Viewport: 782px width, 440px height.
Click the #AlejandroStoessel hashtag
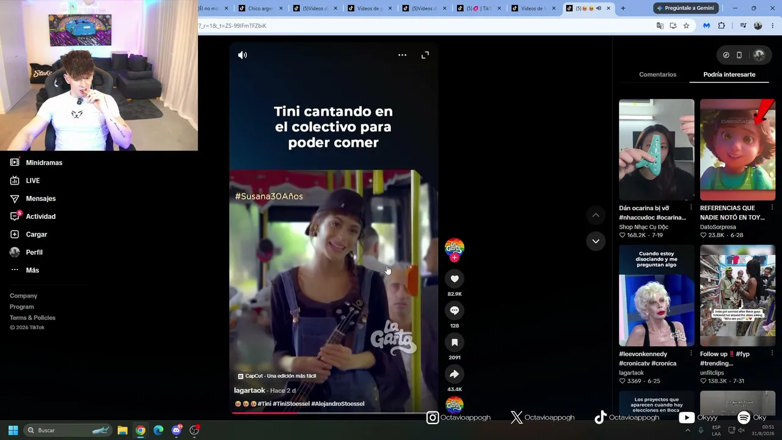pos(338,404)
